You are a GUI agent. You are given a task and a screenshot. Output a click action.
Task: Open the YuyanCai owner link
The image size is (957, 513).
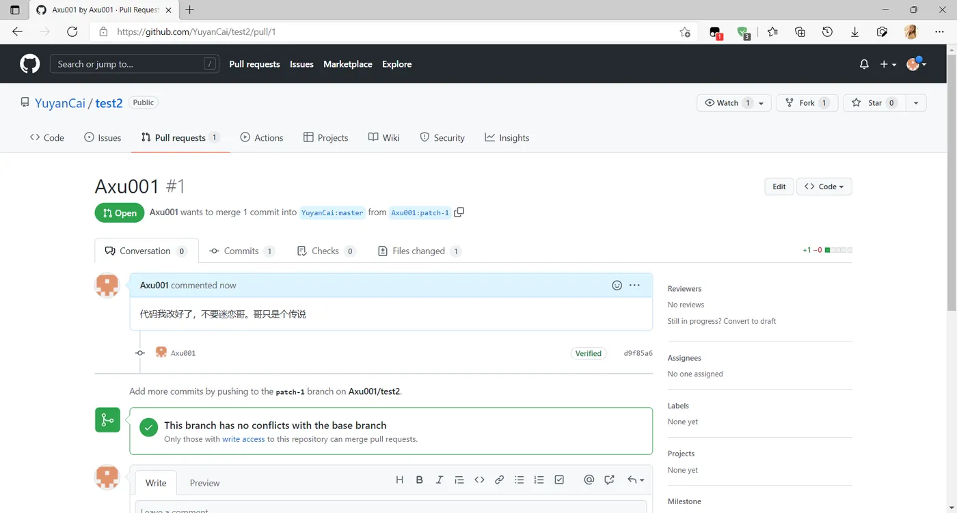point(60,103)
